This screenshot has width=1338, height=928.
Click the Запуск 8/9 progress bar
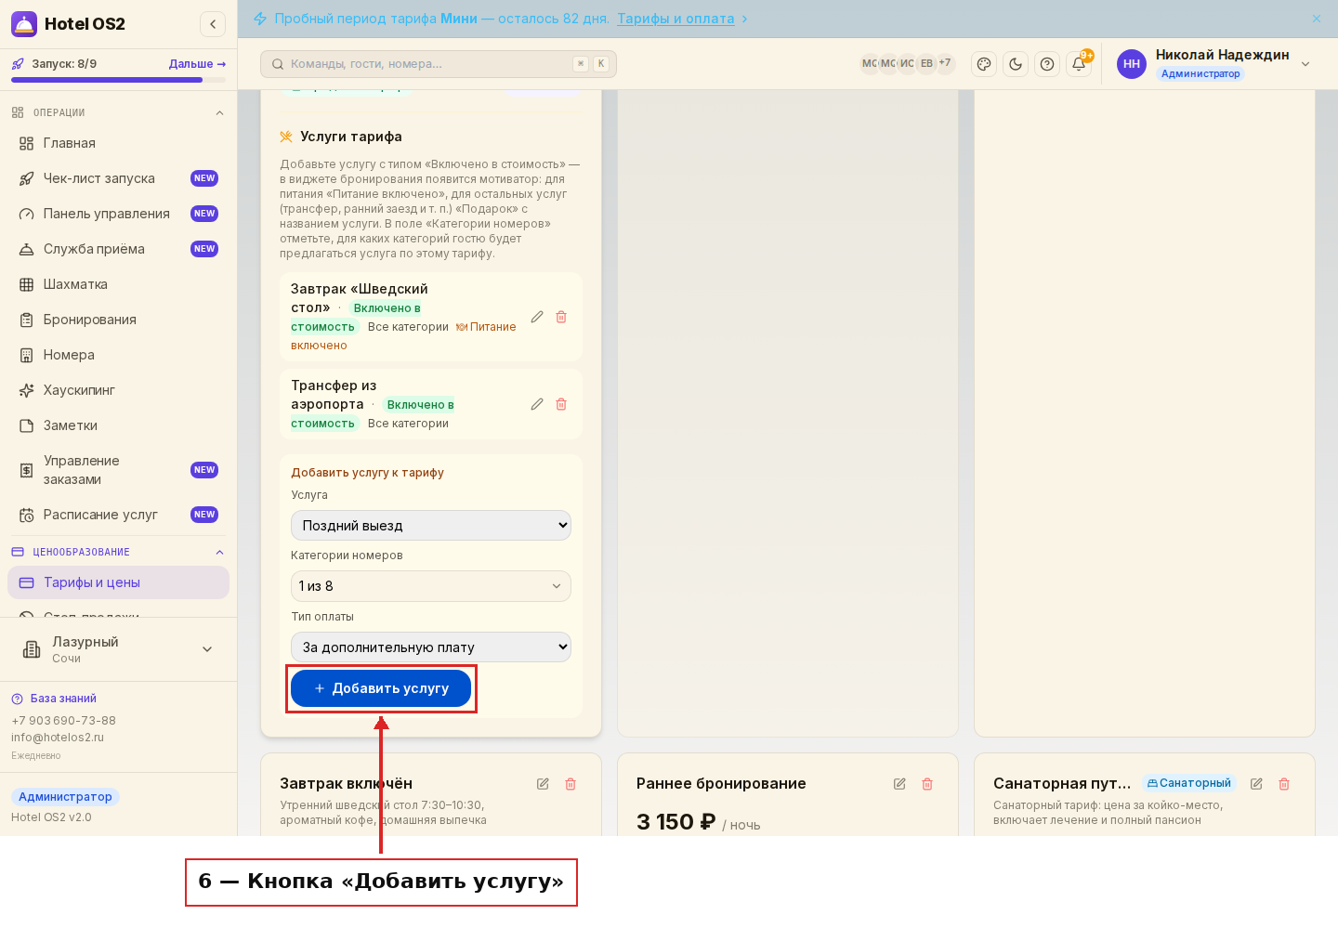coord(118,80)
